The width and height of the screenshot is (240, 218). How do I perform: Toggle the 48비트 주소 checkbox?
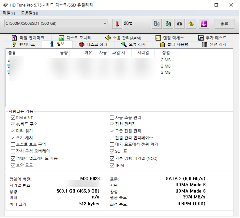click(13, 124)
